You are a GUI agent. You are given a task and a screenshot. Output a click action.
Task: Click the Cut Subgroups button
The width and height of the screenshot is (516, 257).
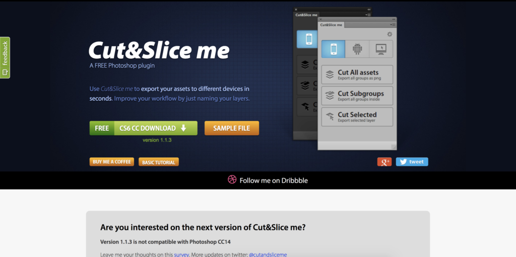coord(357,96)
